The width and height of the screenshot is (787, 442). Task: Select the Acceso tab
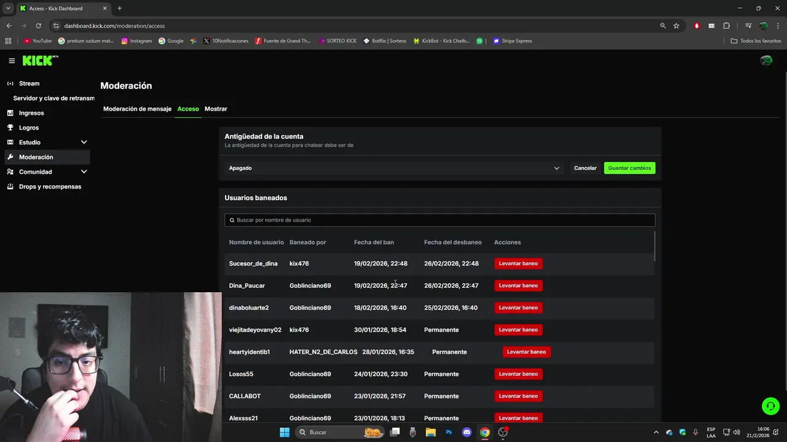188,109
